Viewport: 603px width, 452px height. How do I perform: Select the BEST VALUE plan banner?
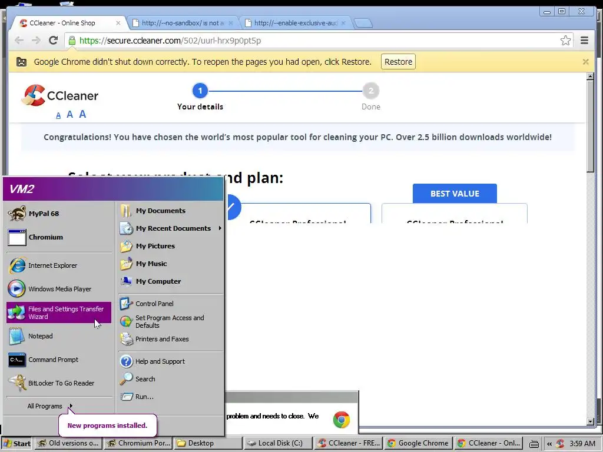[x=455, y=194]
